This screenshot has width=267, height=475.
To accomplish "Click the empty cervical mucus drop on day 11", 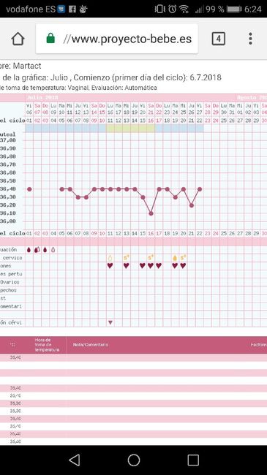I will coord(110,258).
